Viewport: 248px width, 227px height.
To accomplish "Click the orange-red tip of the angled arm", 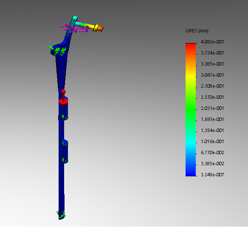I will (x=101, y=29).
